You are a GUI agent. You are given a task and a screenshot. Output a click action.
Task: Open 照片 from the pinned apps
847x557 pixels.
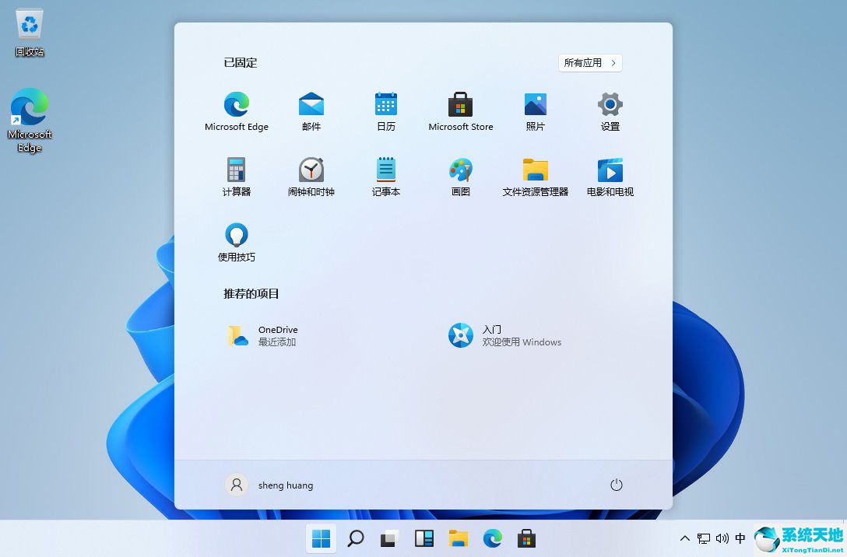(x=535, y=109)
